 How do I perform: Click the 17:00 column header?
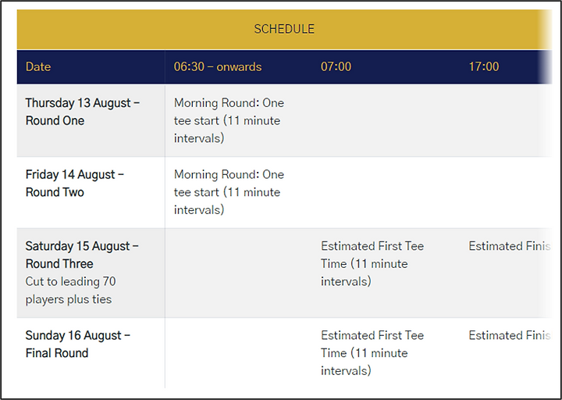[484, 66]
